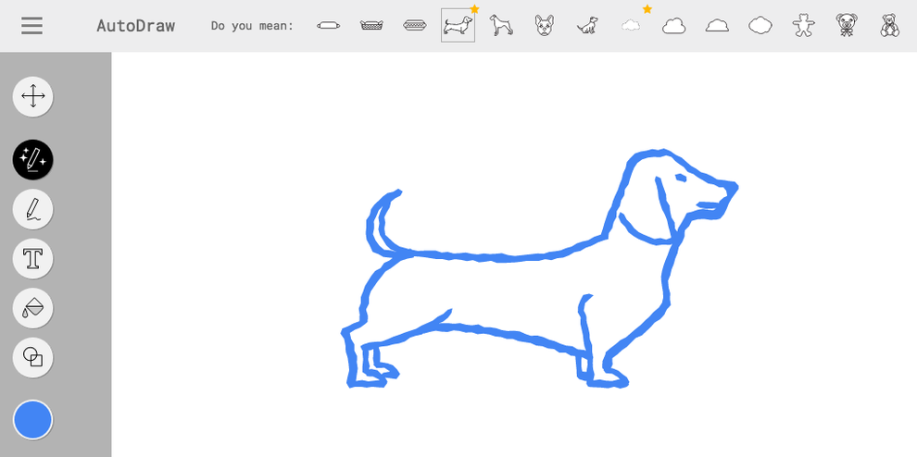Choose the sitting dog suggestion
917x457 pixels.
[587, 26]
